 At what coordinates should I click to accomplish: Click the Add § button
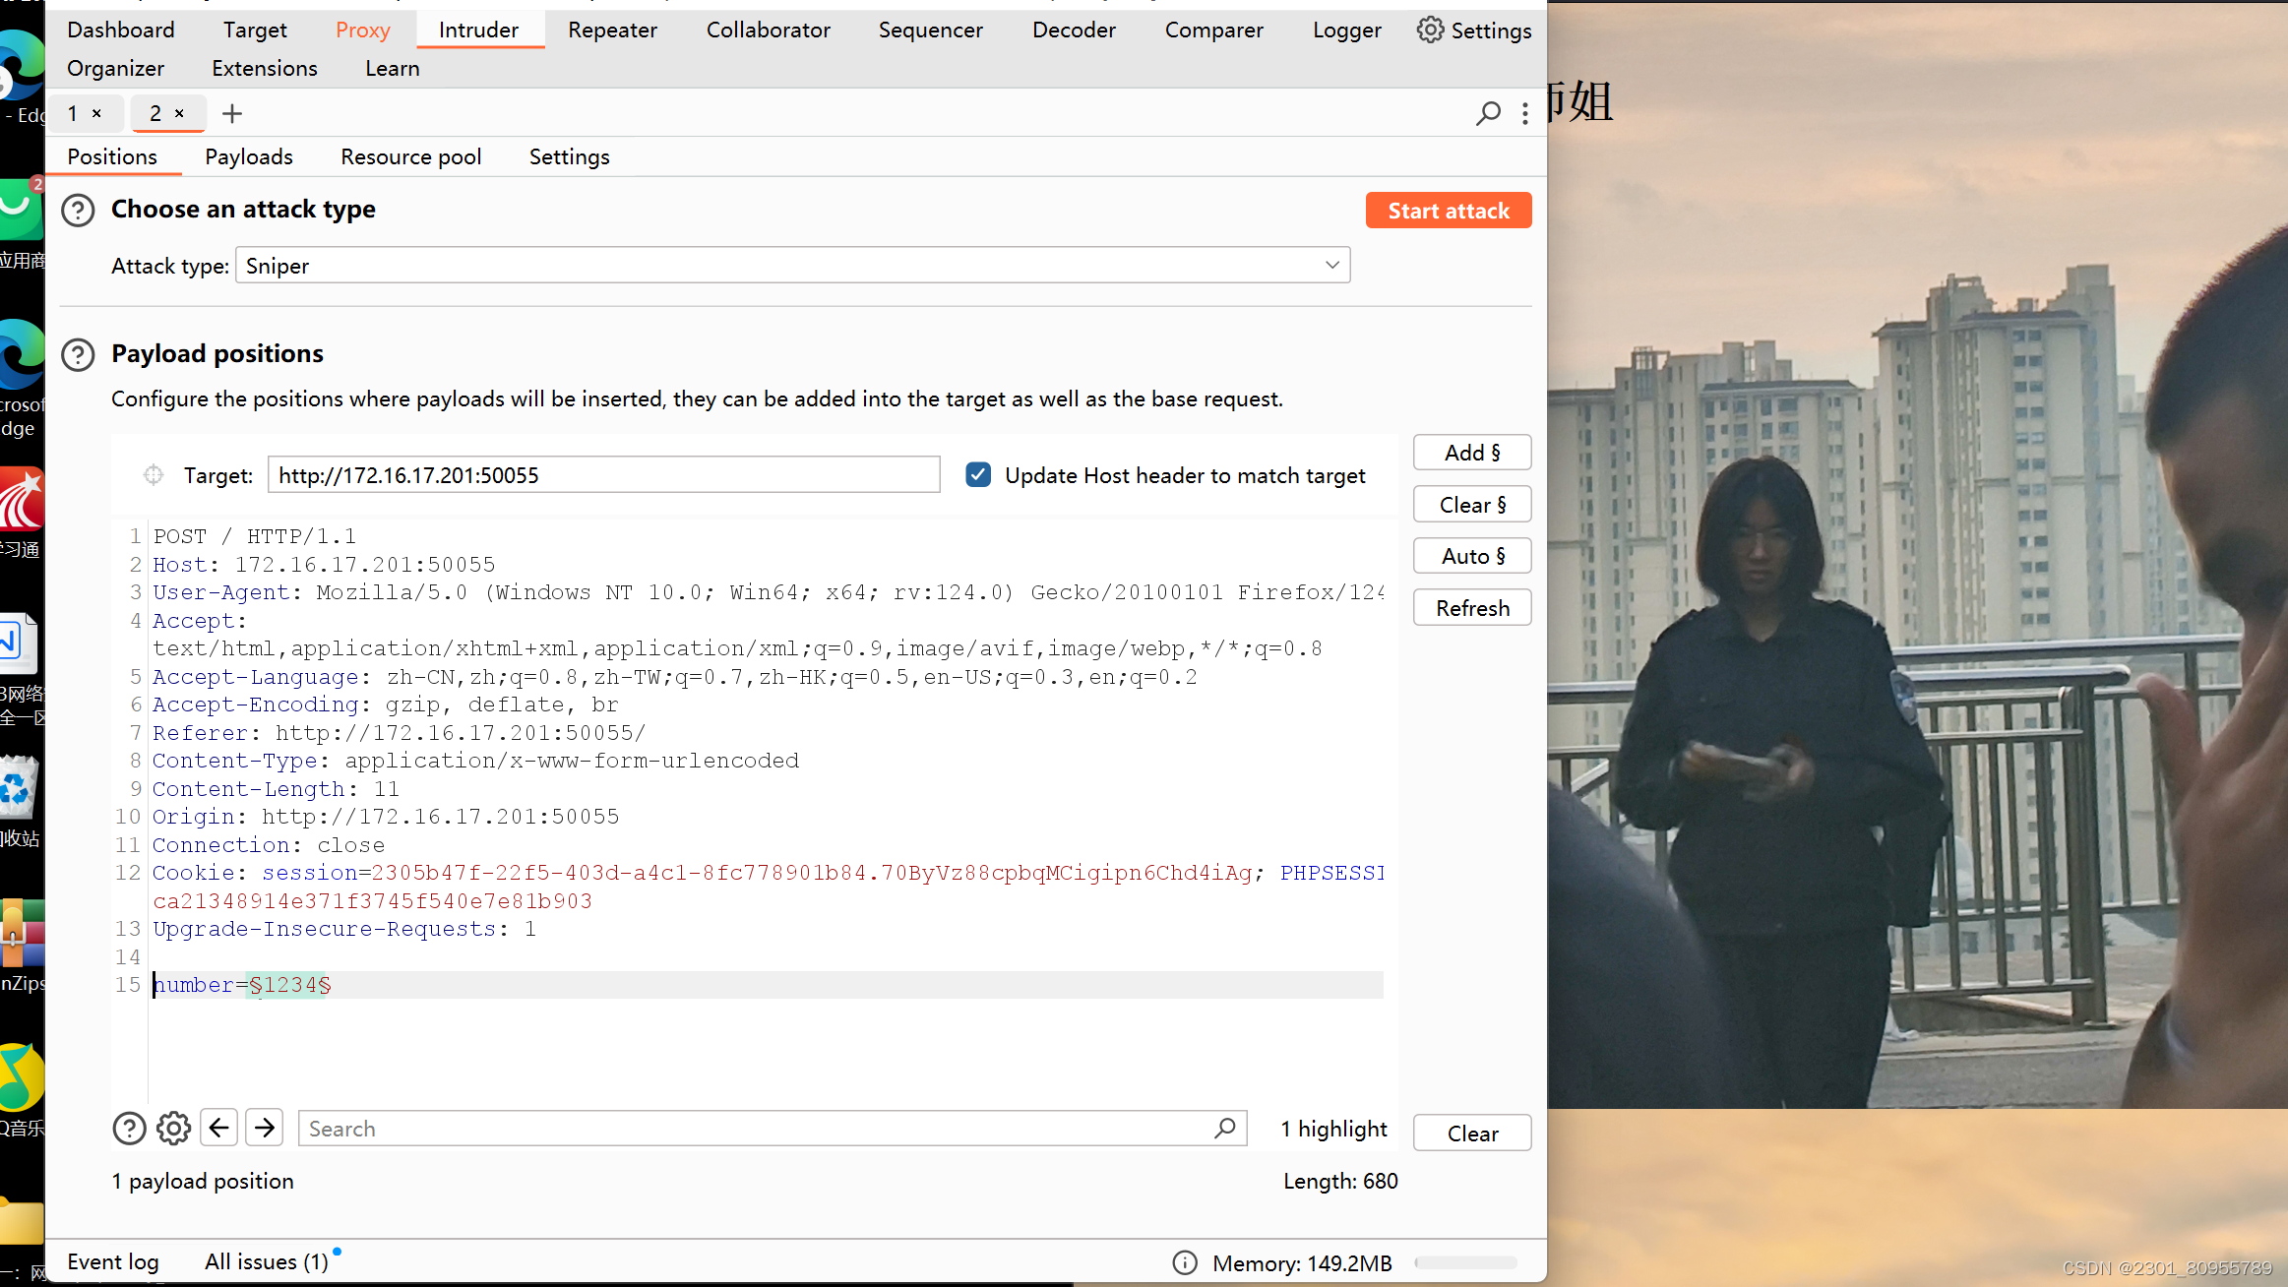(x=1471, y=453)
